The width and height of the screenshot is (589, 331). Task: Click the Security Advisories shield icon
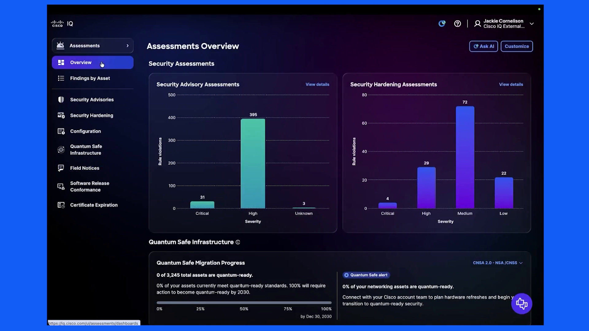point(61,100)
